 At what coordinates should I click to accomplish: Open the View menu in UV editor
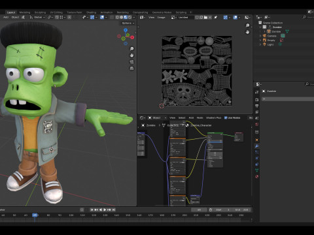click(x=151, y=17)
